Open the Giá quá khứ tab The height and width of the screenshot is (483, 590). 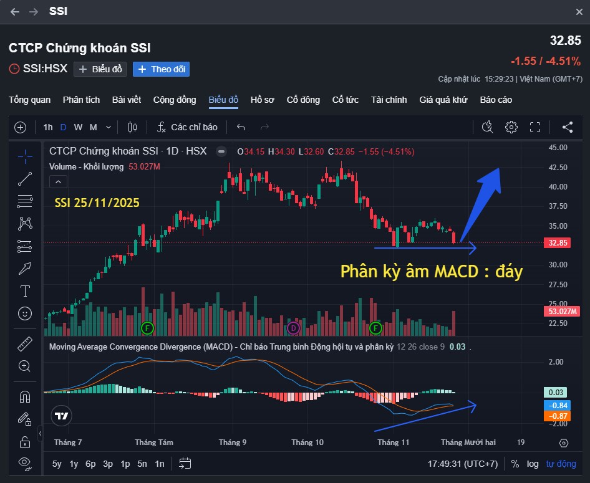443,100
